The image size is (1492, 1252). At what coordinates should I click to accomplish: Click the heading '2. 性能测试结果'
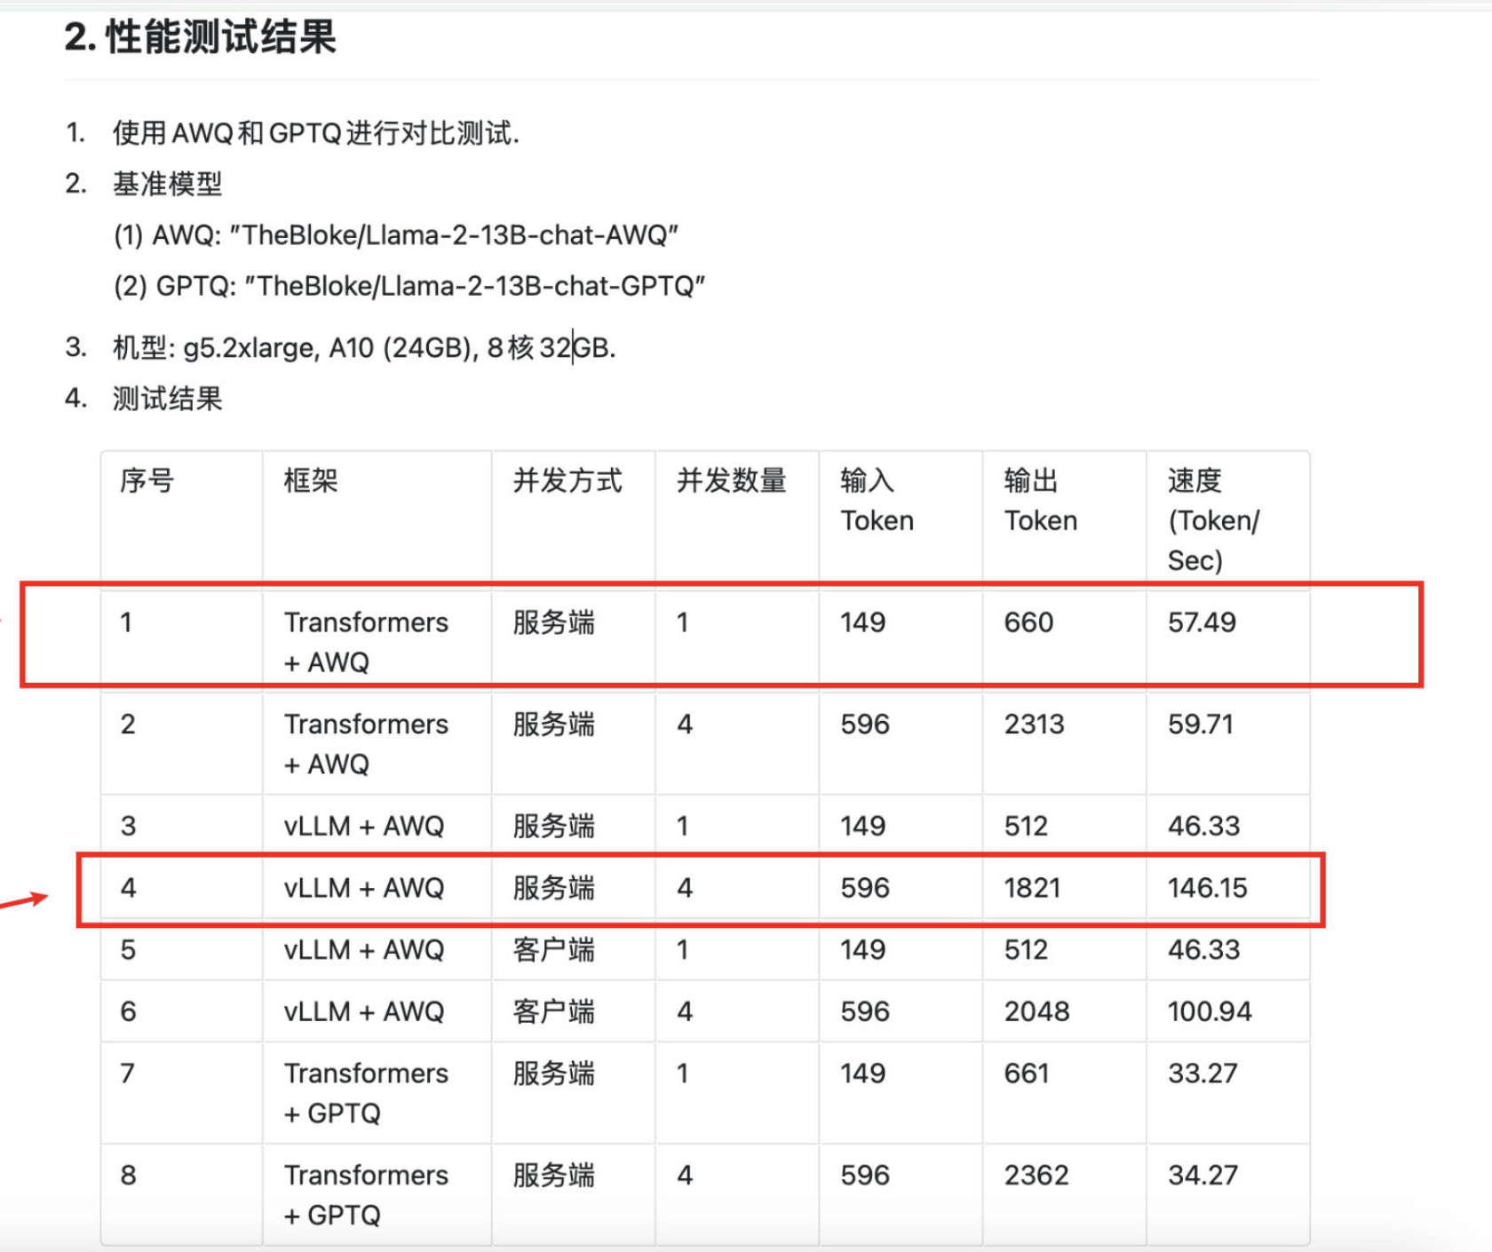tap(200, 37)
